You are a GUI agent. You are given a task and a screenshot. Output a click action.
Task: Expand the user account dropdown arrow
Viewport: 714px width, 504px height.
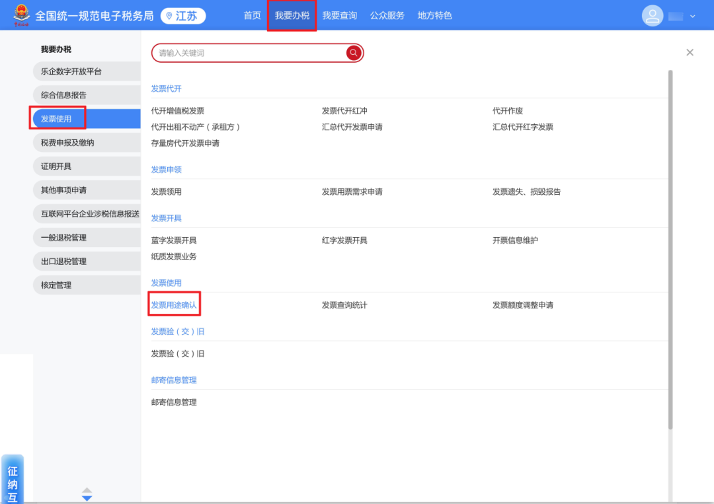tap(693, 17)
